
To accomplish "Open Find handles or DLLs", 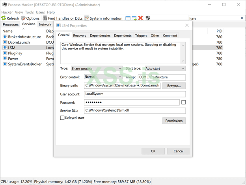I will pos(63,18).
